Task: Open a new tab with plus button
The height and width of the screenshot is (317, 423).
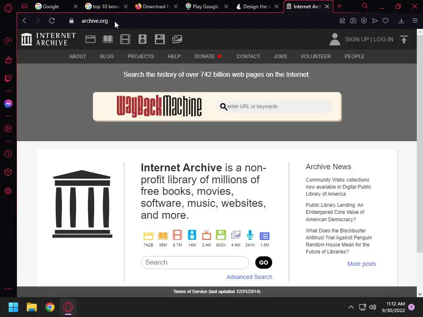Action: tap(340, 6)
